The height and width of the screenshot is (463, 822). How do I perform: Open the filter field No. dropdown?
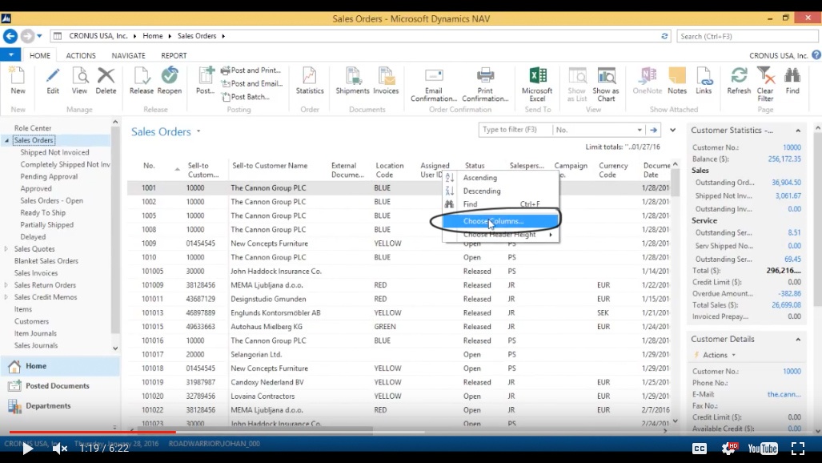click(x=639, y=130)
